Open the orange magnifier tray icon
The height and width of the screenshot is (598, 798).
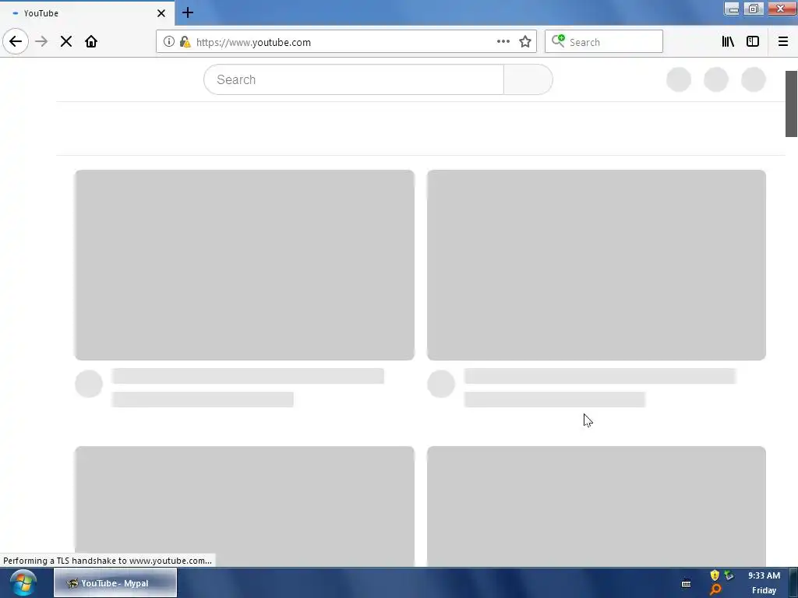715,590
